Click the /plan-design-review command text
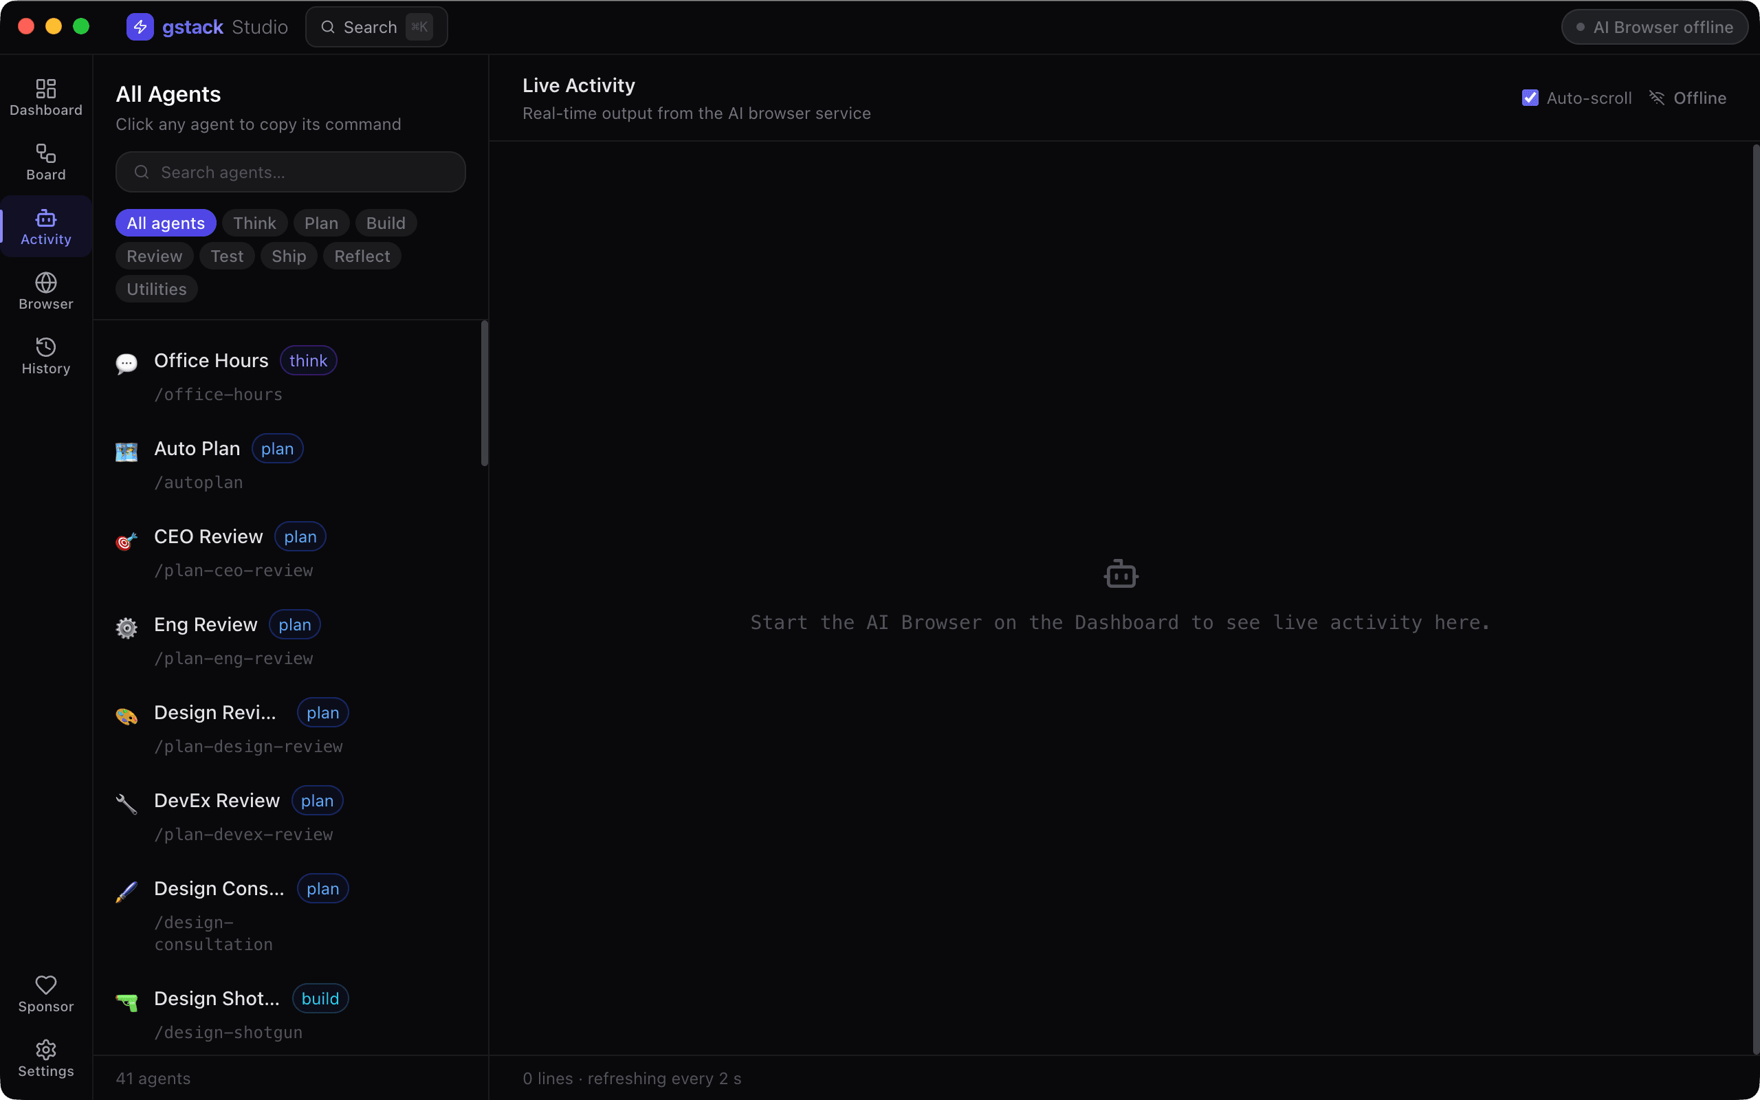1760x1100 pixels. pyautogui.click(x=248, y=747)
